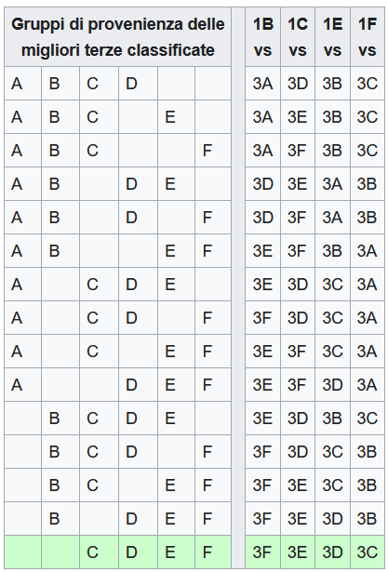Click the highlighted green 3D cell under 1E
The image size is (388, 572).
[x=332, y=552]
